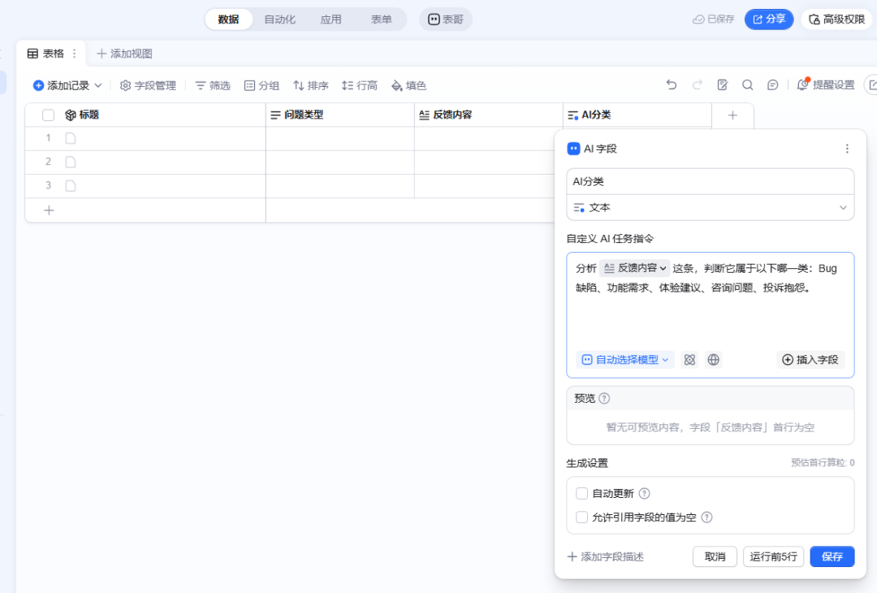Expand the 添加记录 dropdown arrow

(x=98, y=85)
